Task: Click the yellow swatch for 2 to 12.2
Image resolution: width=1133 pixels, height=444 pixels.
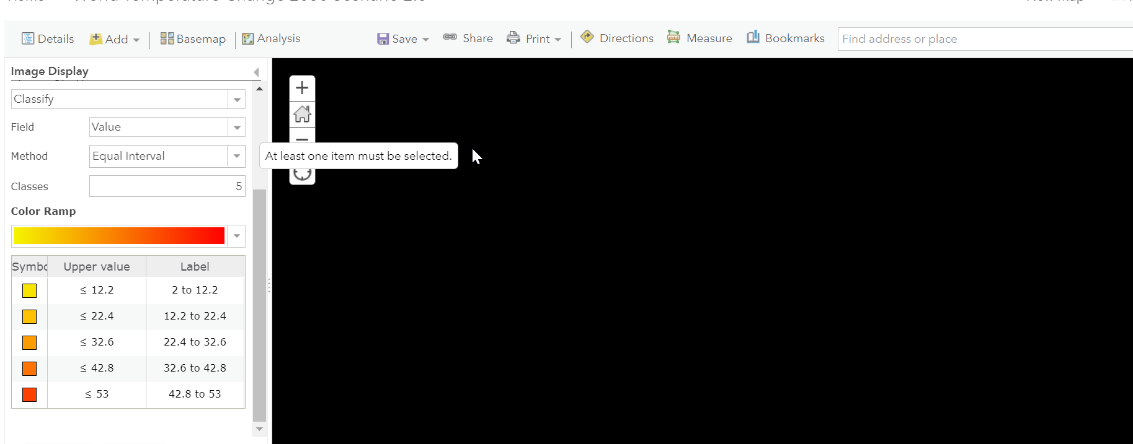Action: pyautogui.click(x=29, y=290)
